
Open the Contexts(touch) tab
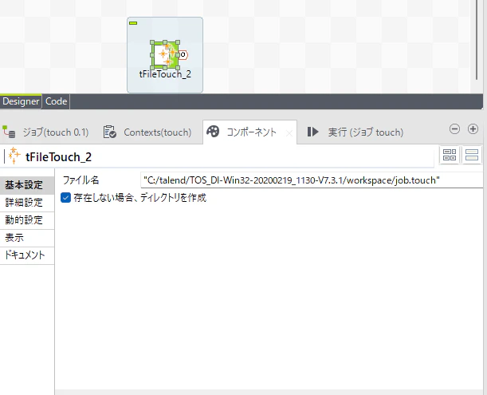pos(147,132)
